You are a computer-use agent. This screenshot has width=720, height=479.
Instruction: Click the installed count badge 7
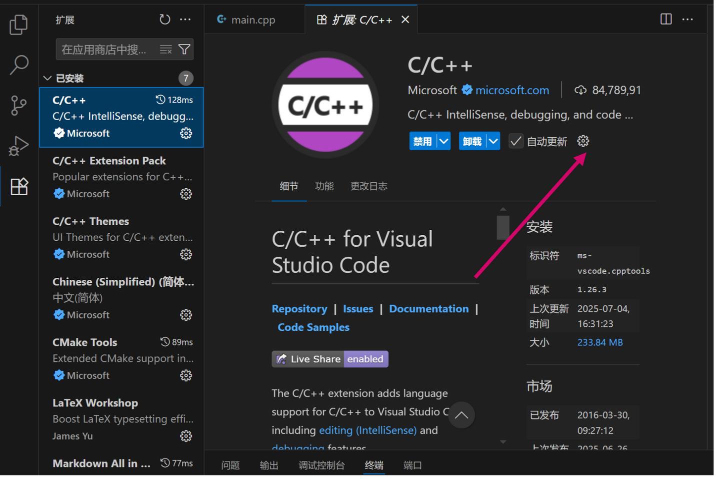point(185,78)
